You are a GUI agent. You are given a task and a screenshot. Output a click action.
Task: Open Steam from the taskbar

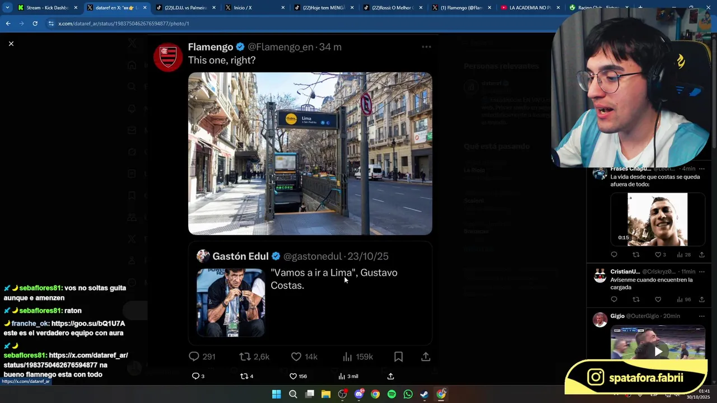coord(425,394)
